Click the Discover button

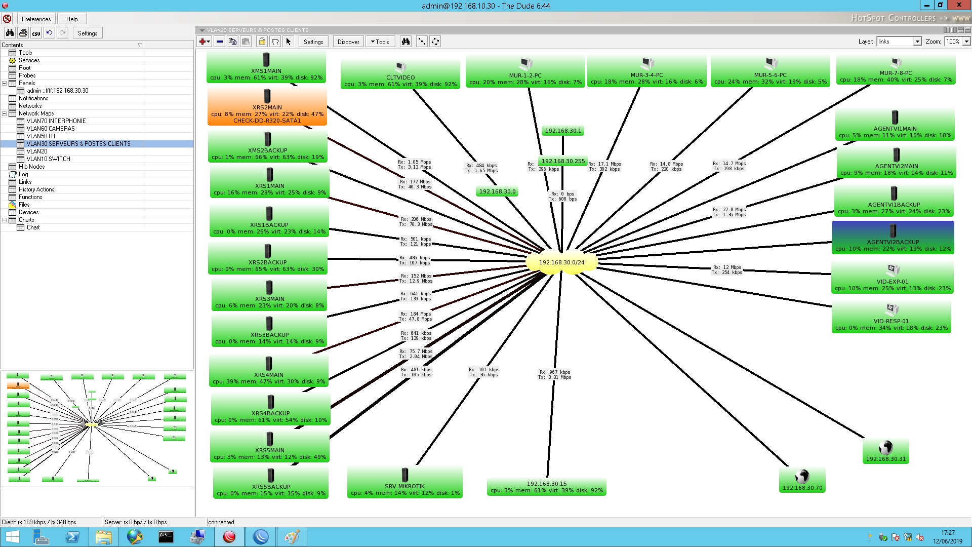coord(348,42)
